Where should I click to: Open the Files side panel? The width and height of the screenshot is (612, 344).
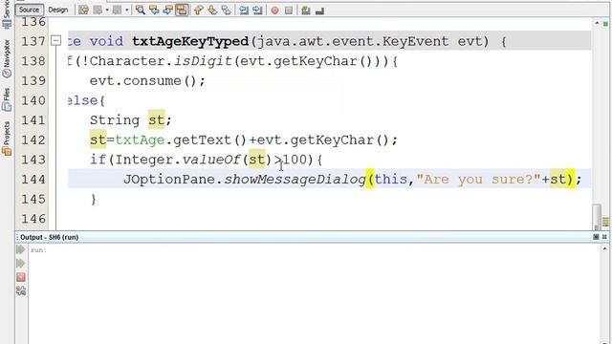pos(7,99)
